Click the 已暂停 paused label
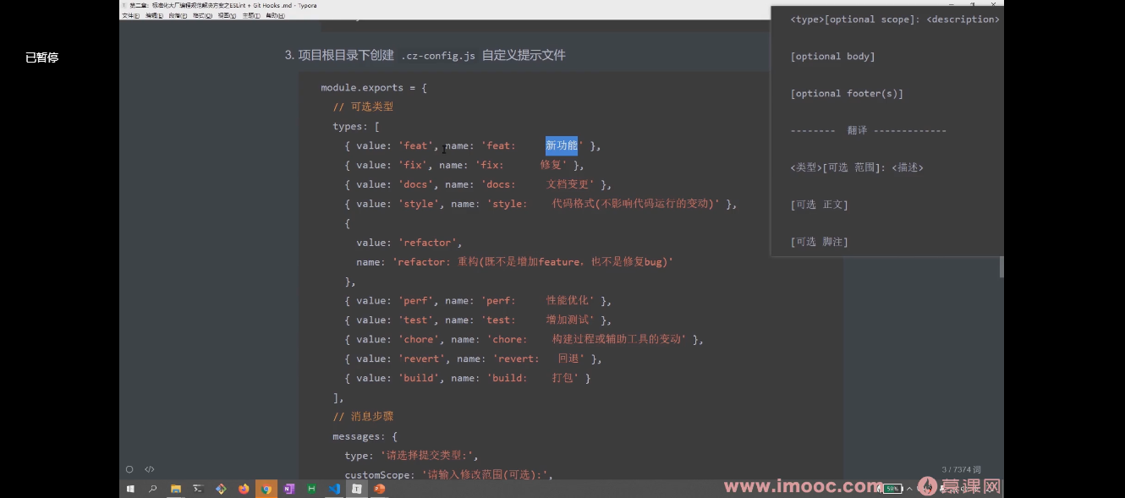 pyautogui.click(x=41, y=57)
